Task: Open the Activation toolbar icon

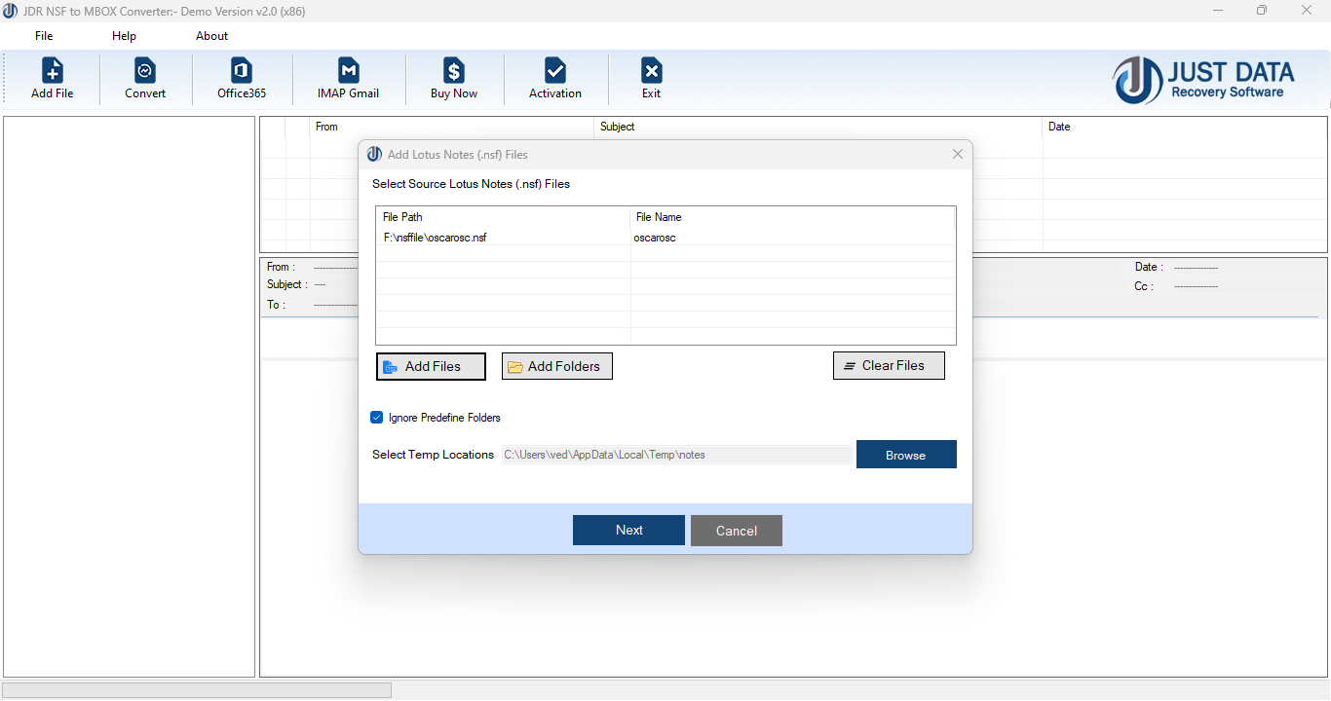Action: tap(555, 71)
